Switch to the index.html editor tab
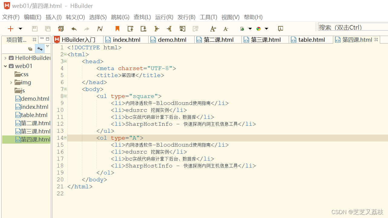Viewport: 388px width, 218px height. click(126, 40)
